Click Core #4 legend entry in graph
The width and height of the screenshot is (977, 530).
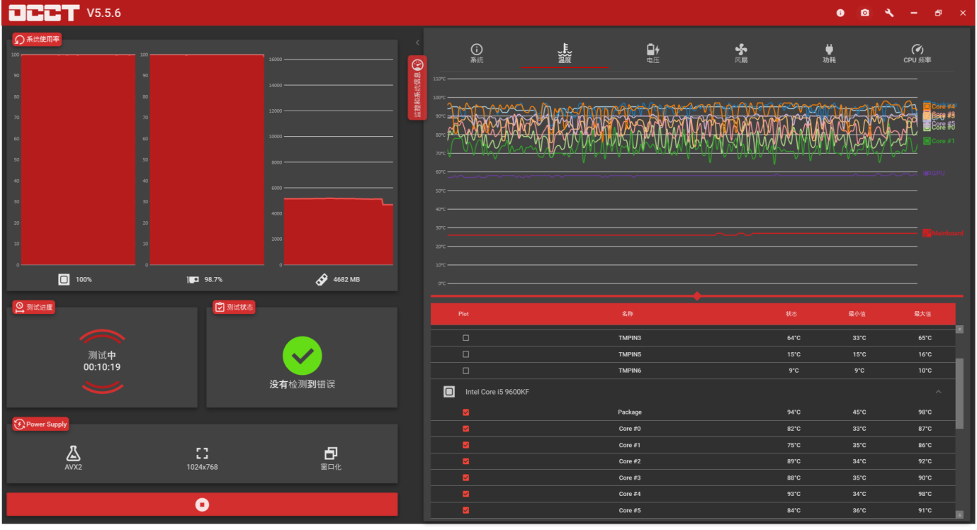tap(939, 106)
